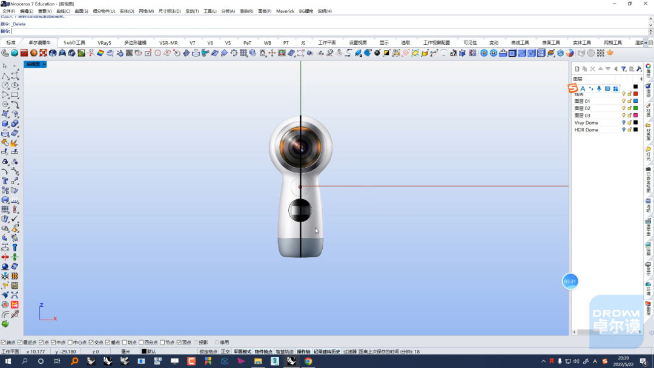Toggle 操作轴 in the status bar
The image size is (654, 368).
pyautogui.click(x=303, y=352)
